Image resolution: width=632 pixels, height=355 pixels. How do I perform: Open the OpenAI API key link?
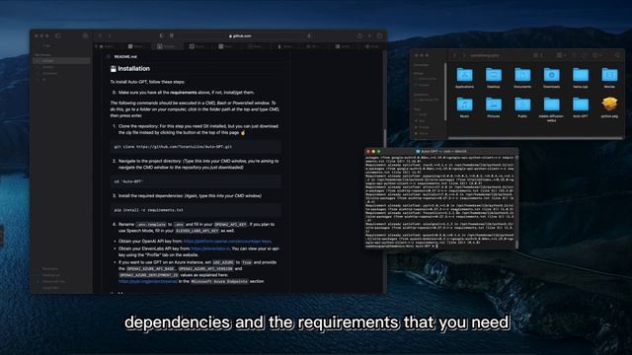click(x=227, y=241)
